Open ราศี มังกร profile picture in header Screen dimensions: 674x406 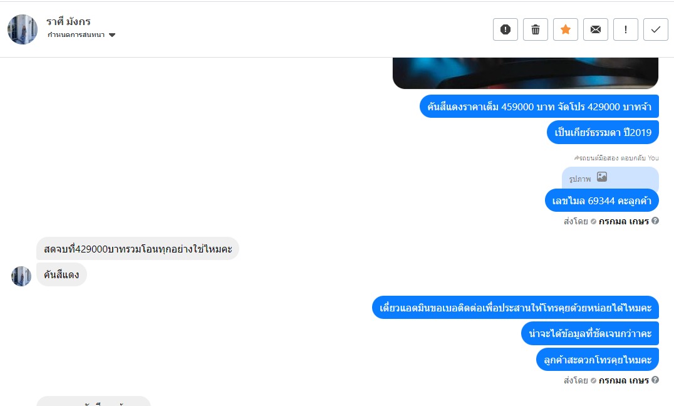tap(23, 29)
